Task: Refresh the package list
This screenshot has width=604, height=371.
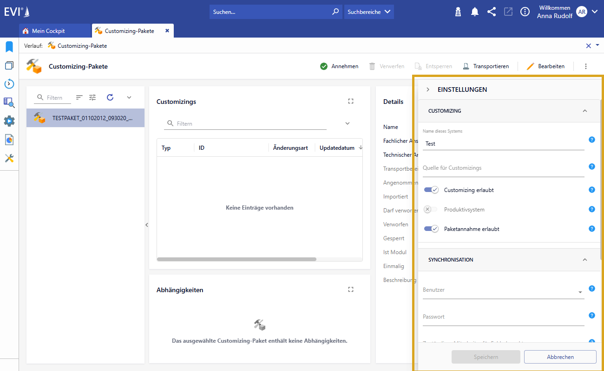Action: 110,97
